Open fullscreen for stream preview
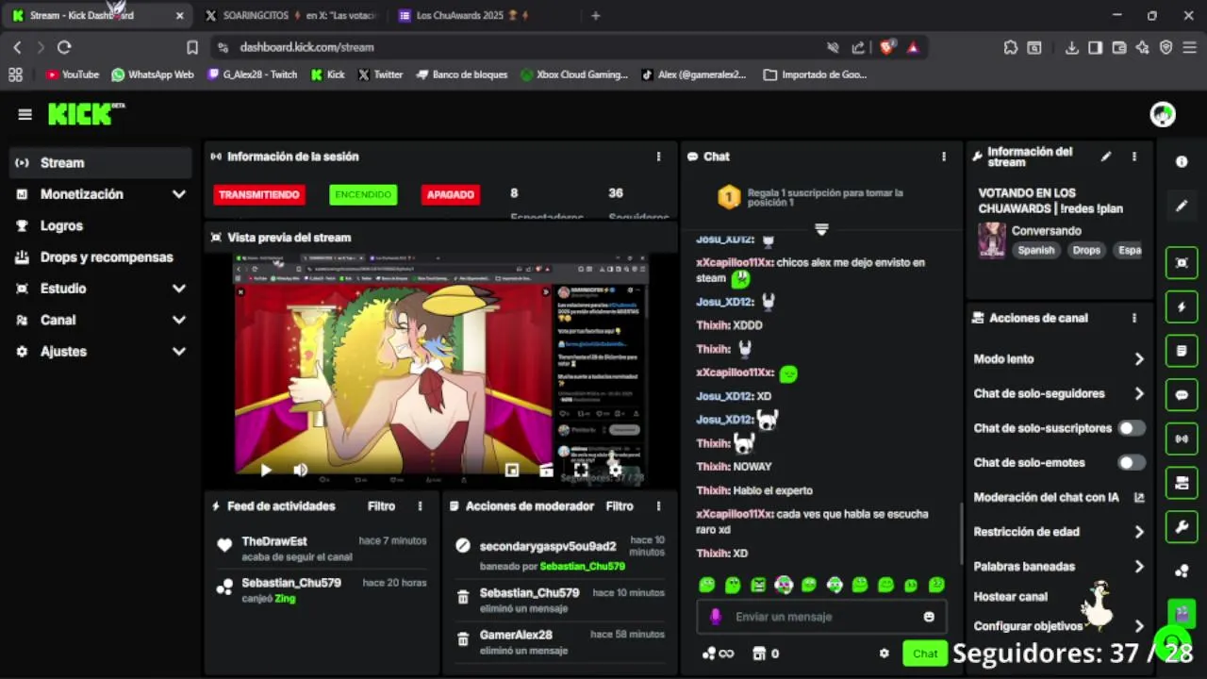 tap(581, 470)
